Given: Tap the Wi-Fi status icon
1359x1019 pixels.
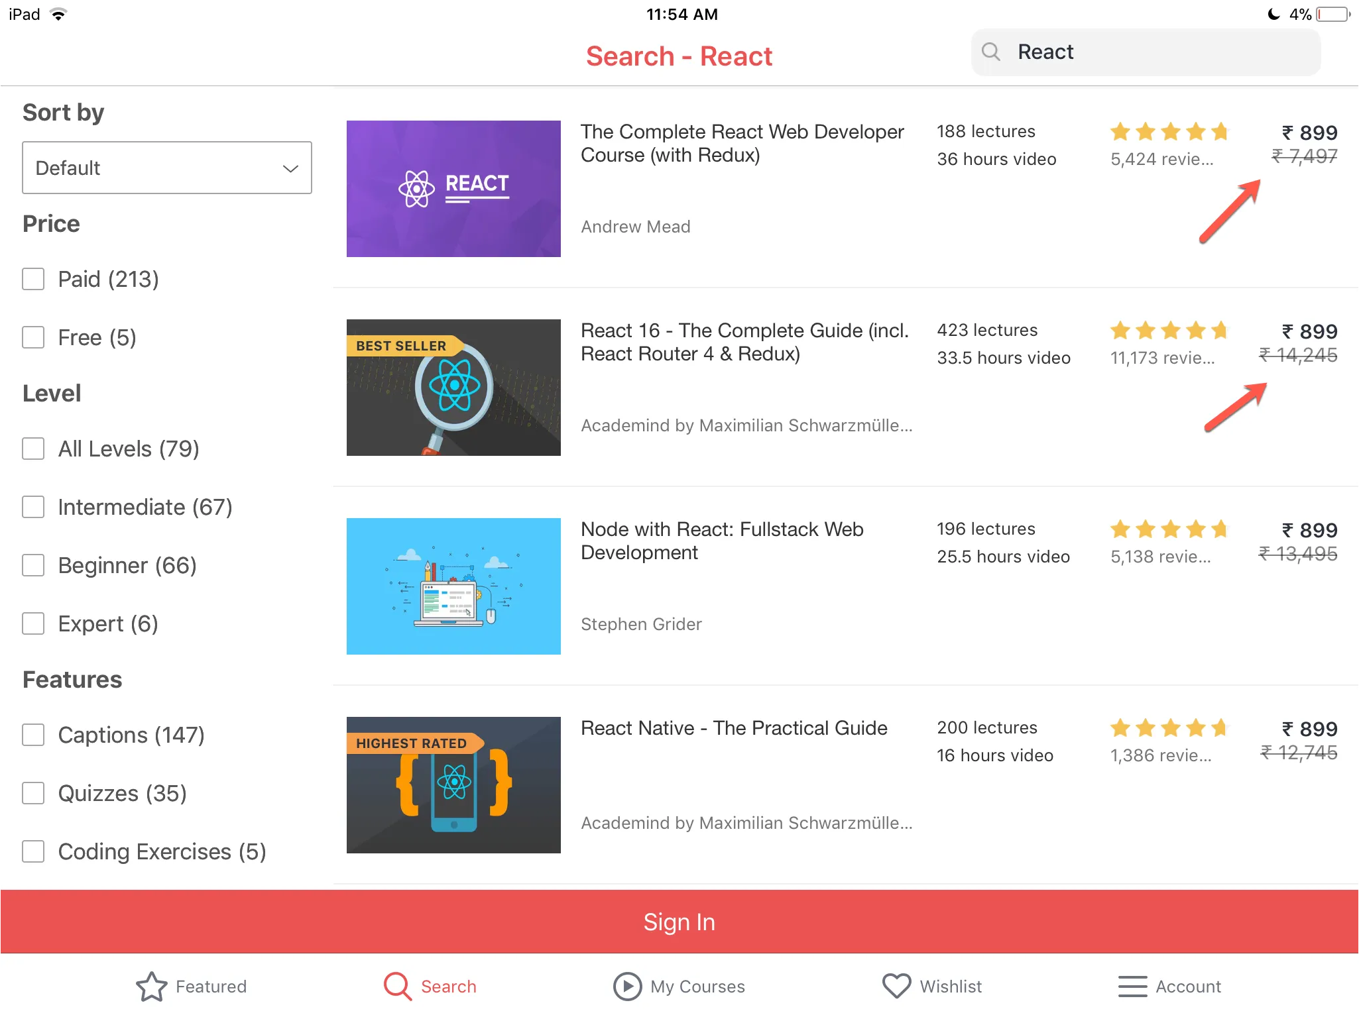Looking at the screenshot, I should point(58,13).
